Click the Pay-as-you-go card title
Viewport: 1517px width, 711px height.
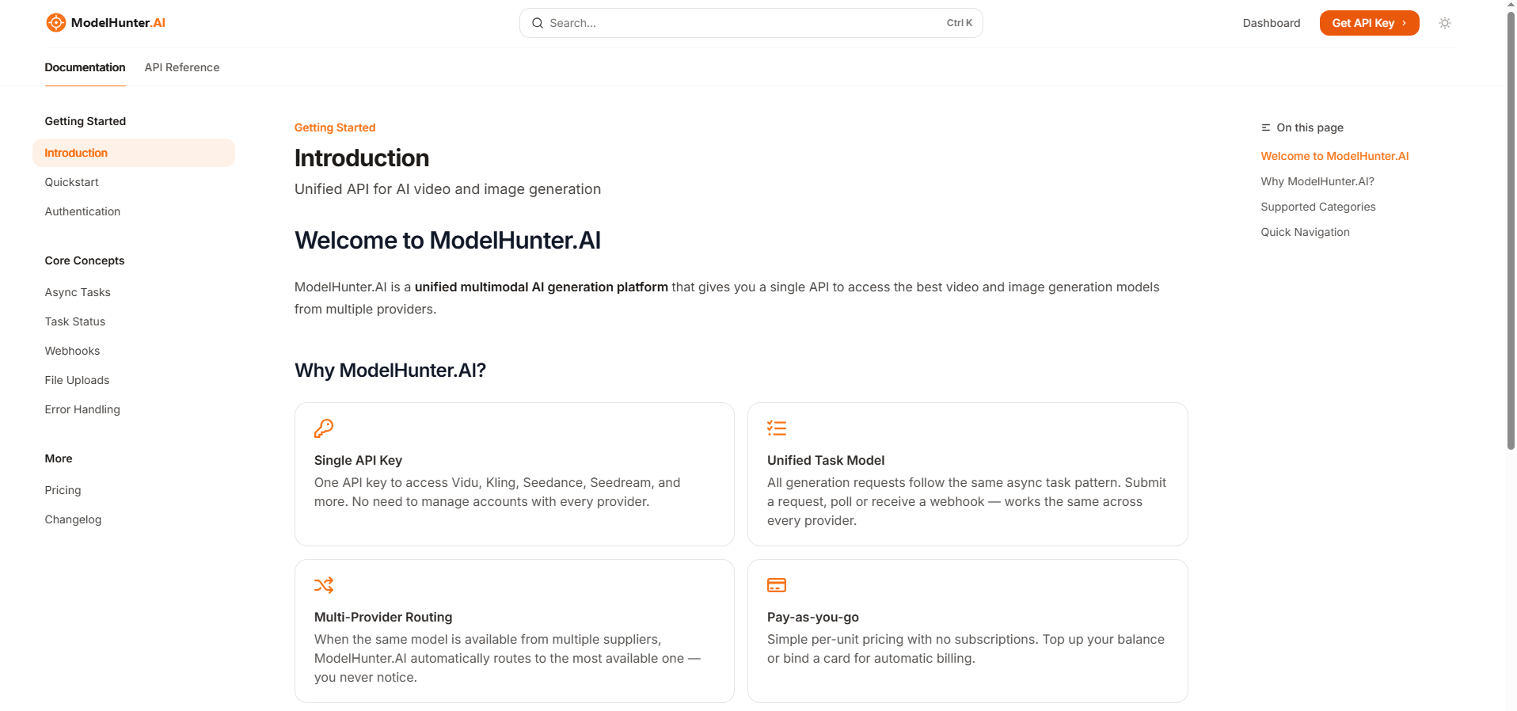(x=813, y=617)
